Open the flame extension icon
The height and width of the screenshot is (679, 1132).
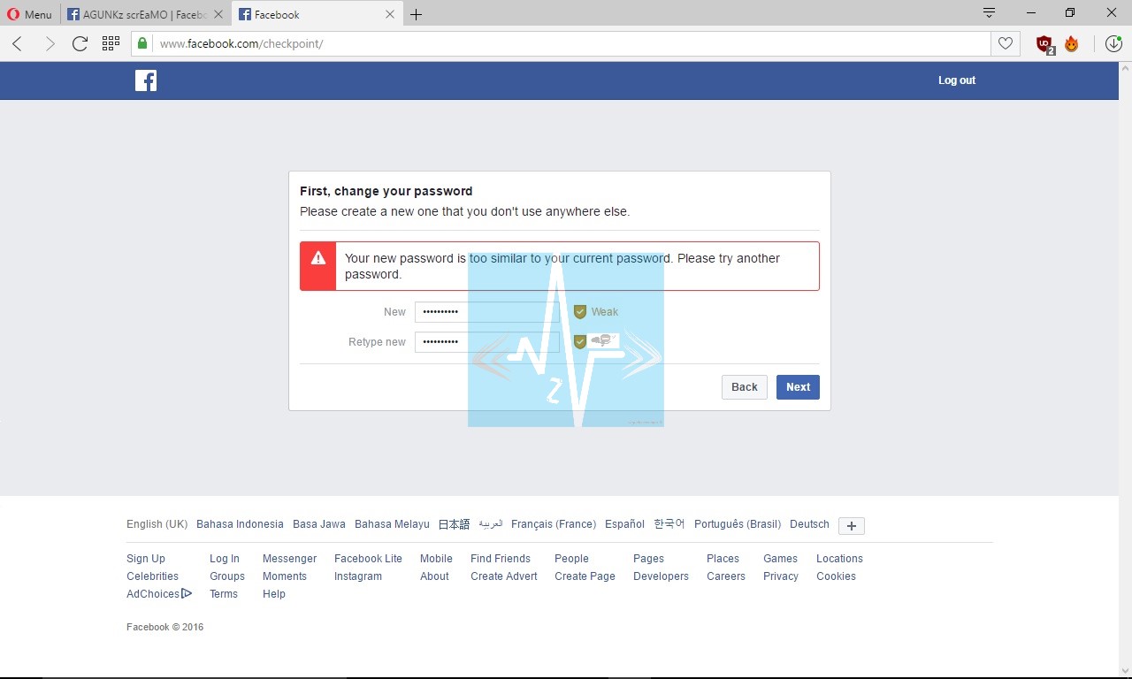coord(1072,44)
